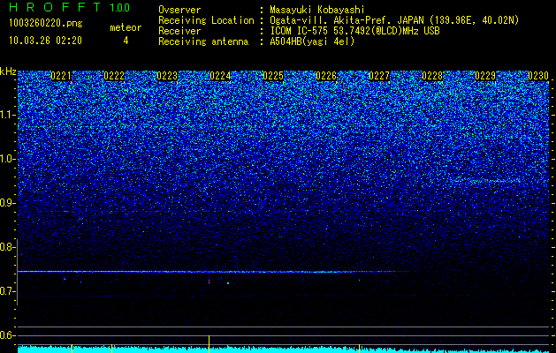This screenshot has width=556, height=353.
Task: Click the 0229 time label
Action: (x=485, y=76)
